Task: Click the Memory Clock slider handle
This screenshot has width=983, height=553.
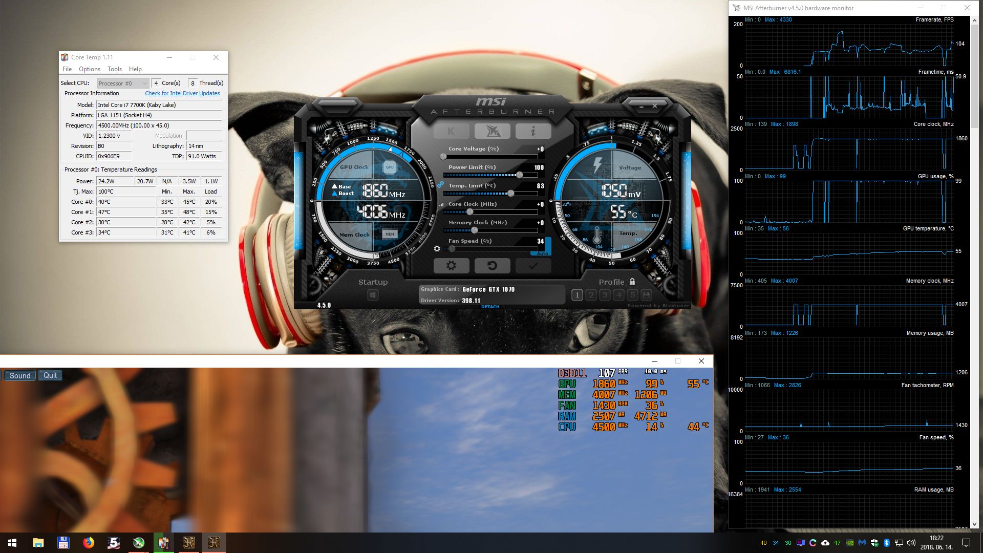Action: point(475,230)
